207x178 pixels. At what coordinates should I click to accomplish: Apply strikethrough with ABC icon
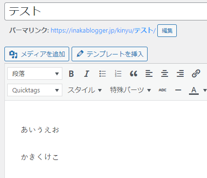(x=163, y=90)
